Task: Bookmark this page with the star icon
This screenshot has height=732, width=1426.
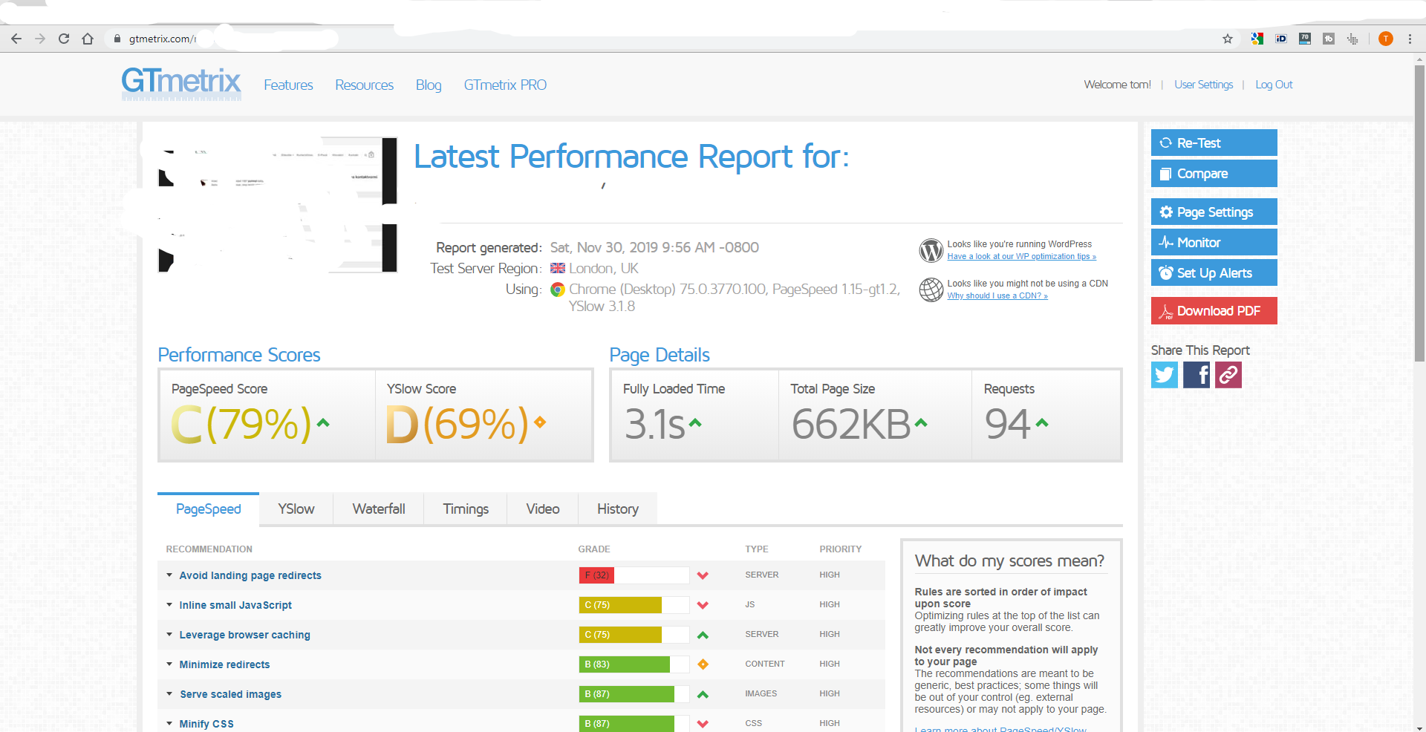Action: pyautogui.click(x=1228, y=39)
